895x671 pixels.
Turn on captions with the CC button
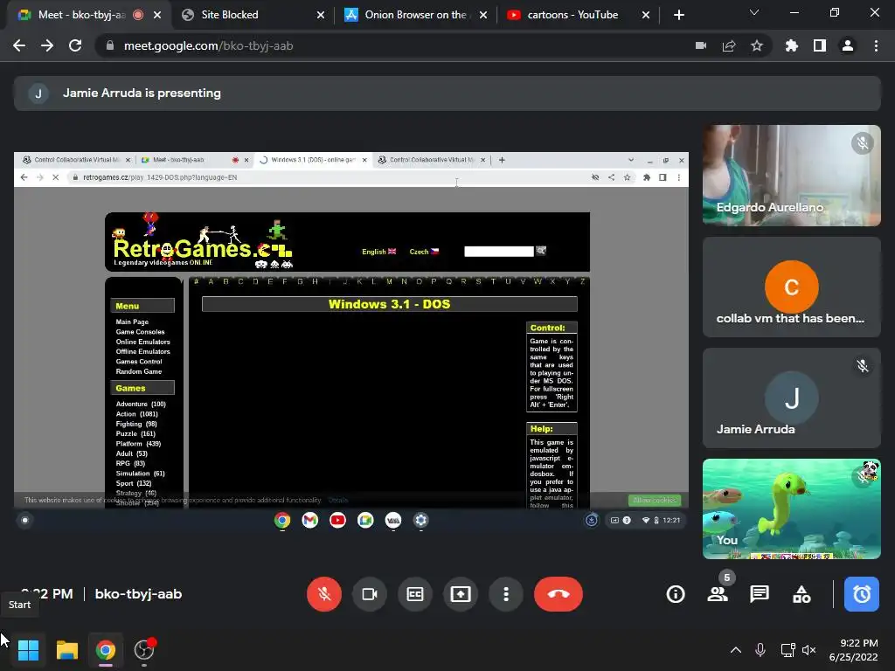click(x=415, y=594)
